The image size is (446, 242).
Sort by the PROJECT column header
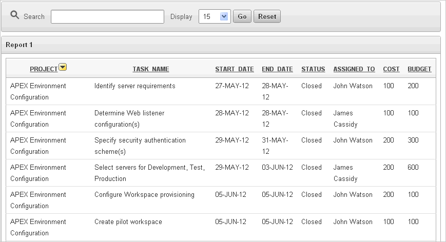[44, 69]
